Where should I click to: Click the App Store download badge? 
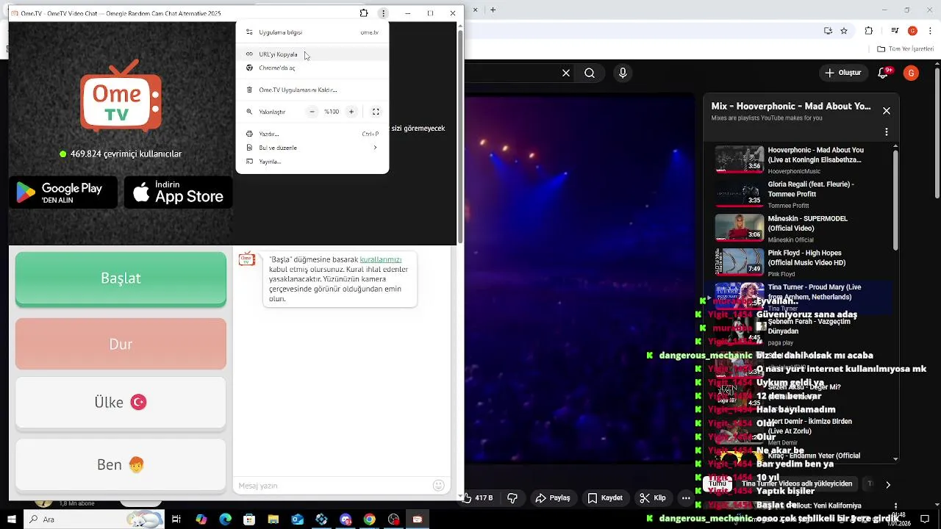click(179, 192)
